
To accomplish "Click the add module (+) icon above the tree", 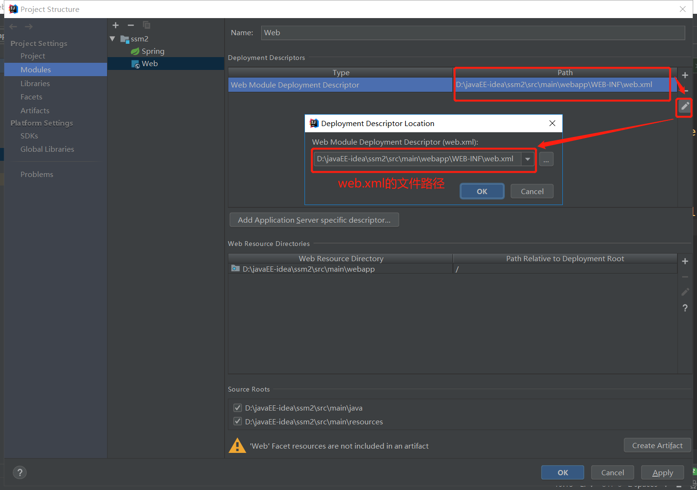I will pyautogui.click(x=116, y=25).
